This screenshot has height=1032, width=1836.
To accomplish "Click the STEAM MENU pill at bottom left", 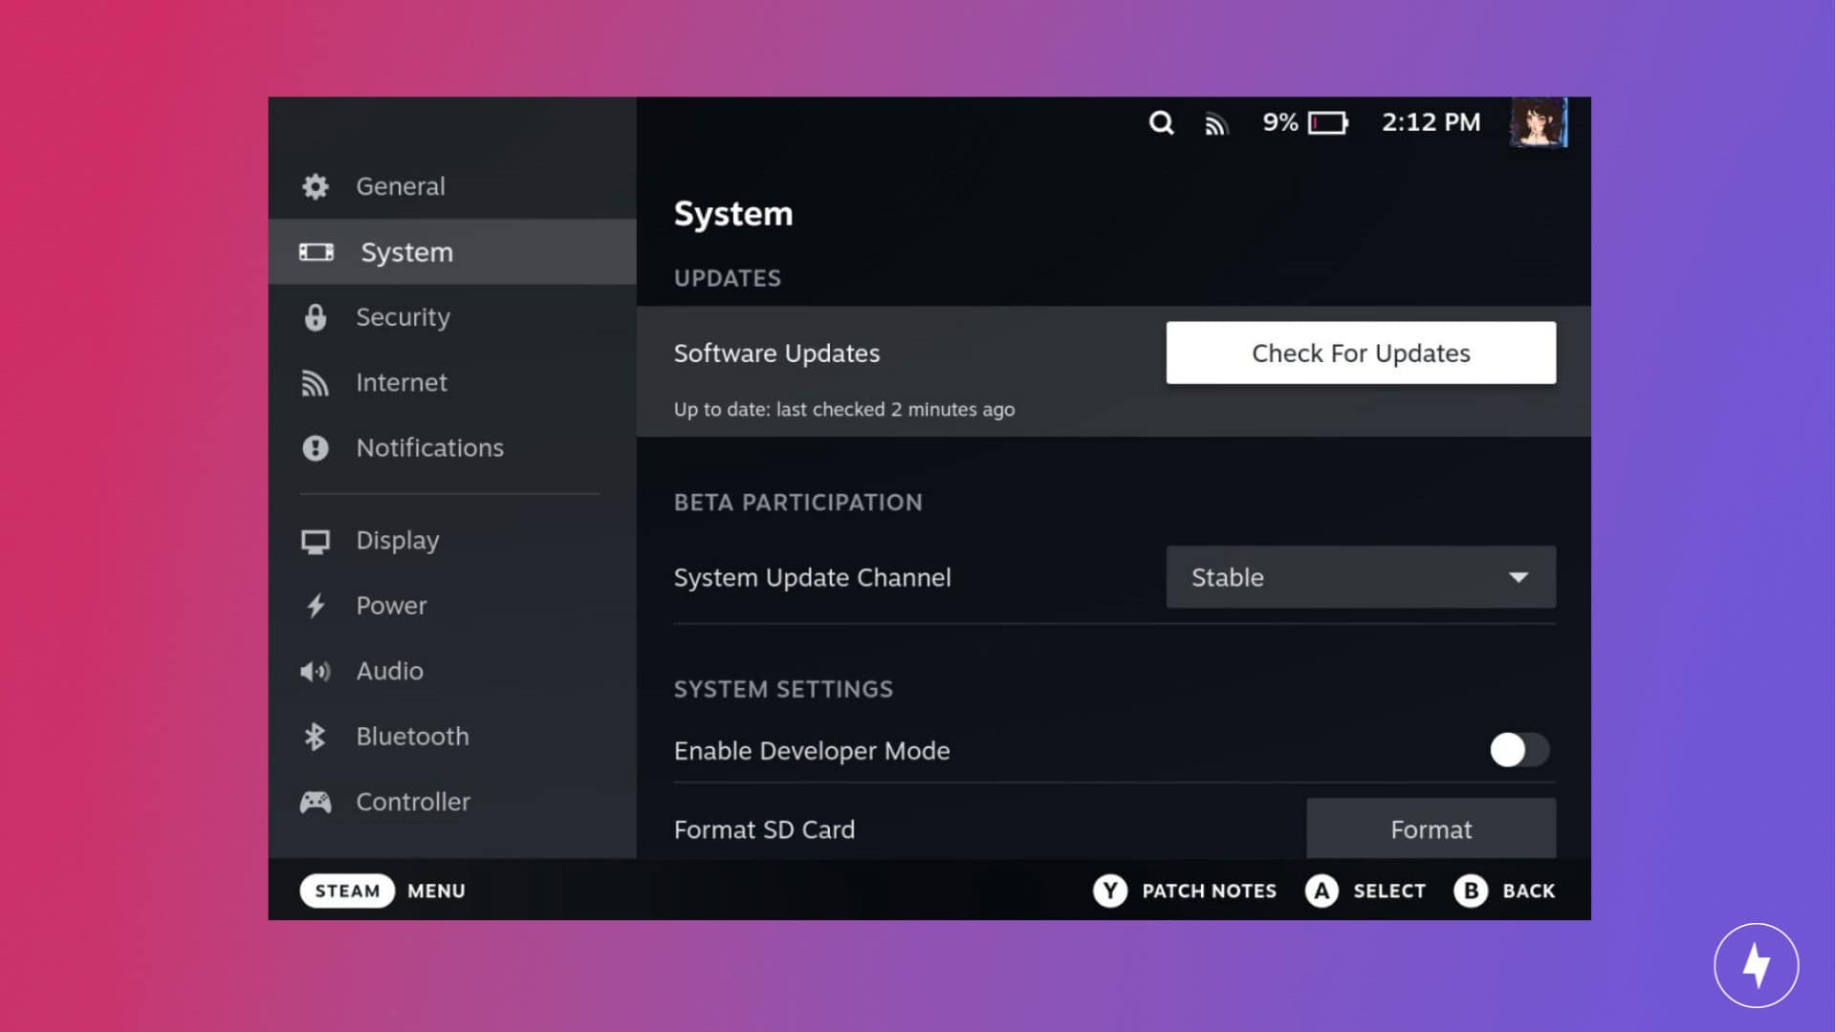I will [347, 891].
